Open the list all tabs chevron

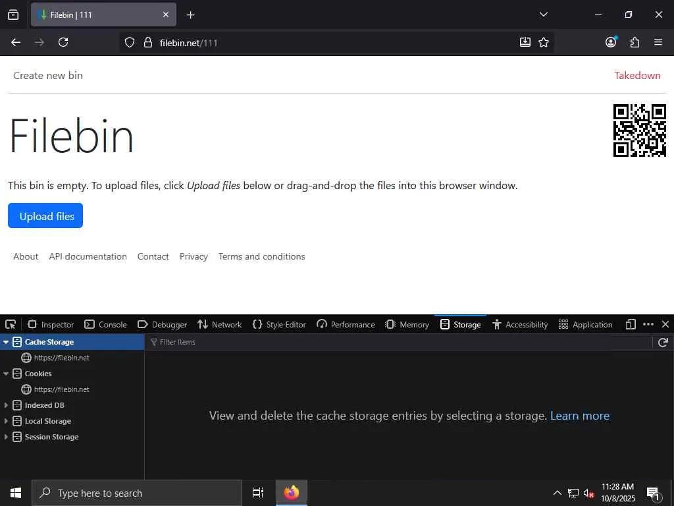[x=543, y=14]
